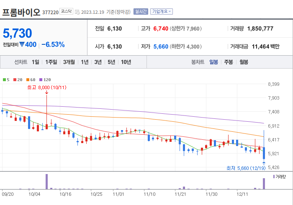Select the 3년 line chart tab
This screenshot has height=205, width=293.
point(98,62)
